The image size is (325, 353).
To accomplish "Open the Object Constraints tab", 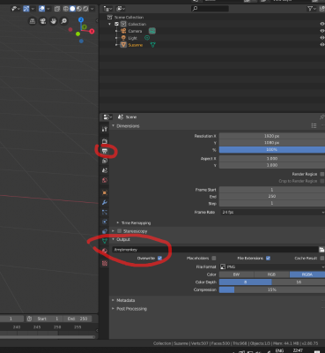I will click(105, 231).
